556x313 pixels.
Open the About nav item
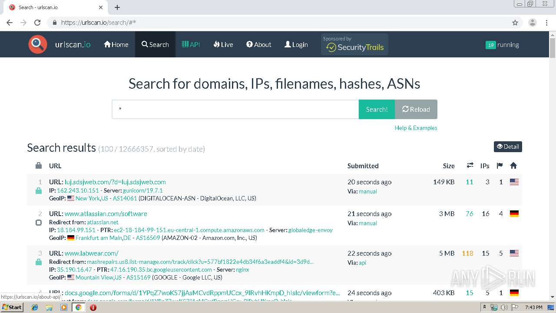coord(258,44)
